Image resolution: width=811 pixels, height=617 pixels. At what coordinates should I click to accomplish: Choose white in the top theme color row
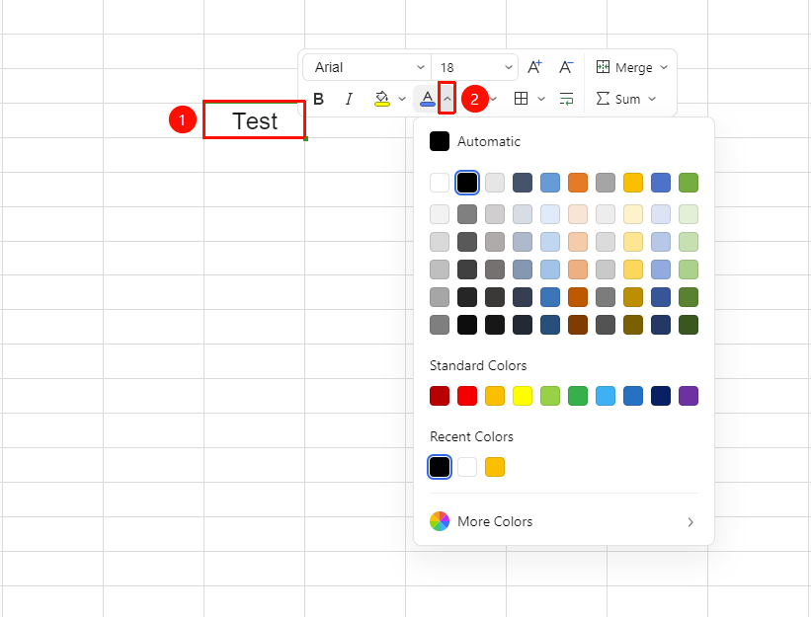click(x=440, y=183)
